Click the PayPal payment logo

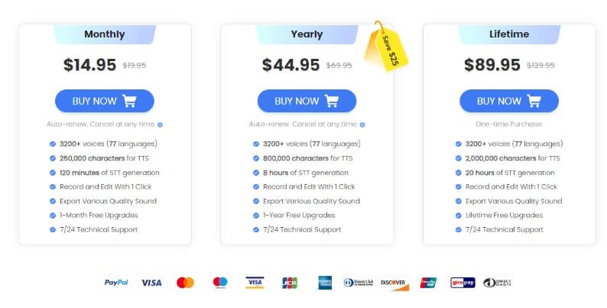[116, 283]
